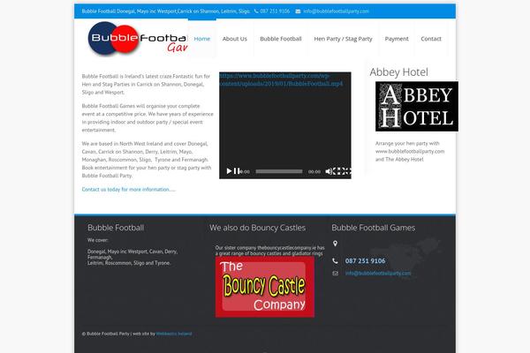530x353 pixels.
Task: Click Contact us today for more information link
Action: (x=128, y=190)
